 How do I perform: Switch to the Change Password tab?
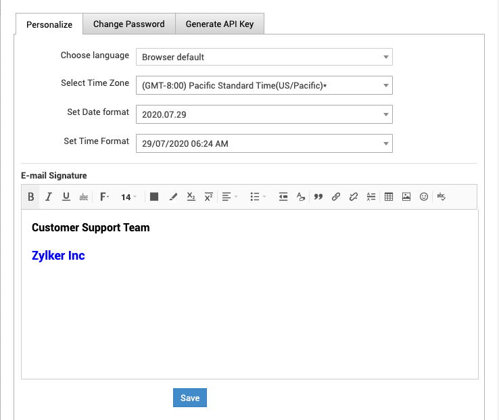(x=128, y=24)
